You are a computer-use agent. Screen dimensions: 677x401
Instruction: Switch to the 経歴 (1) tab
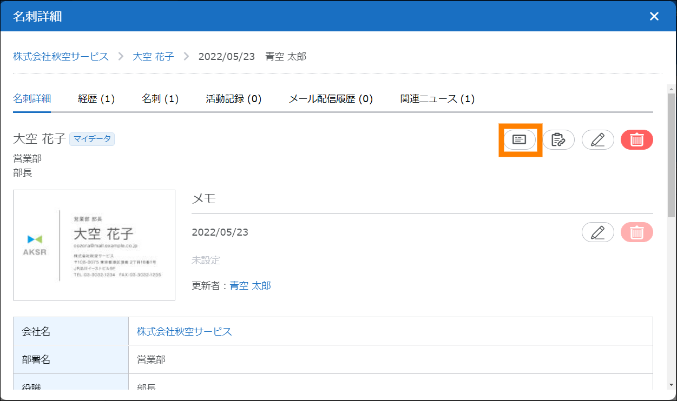(96, 99)
